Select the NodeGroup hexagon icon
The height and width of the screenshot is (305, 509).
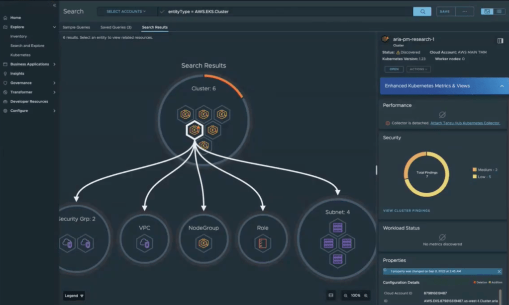click(204, 243)
